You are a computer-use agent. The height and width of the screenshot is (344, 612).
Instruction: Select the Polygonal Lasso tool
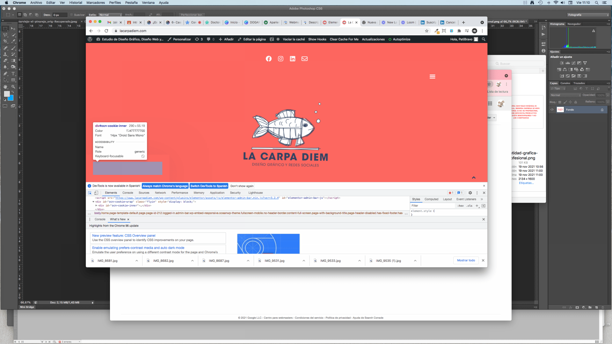point(5,35)
